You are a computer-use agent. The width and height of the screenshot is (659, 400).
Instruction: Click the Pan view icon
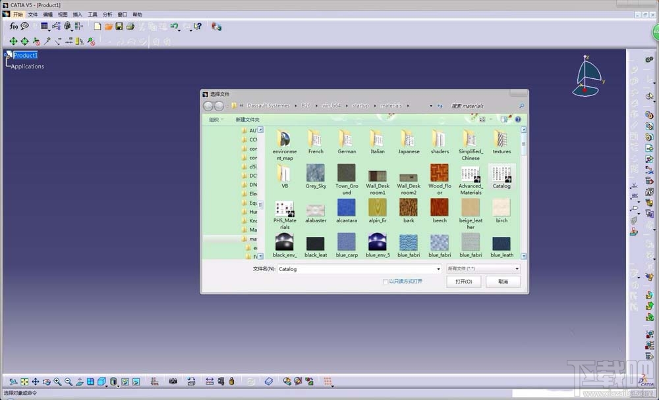[36, 382]
